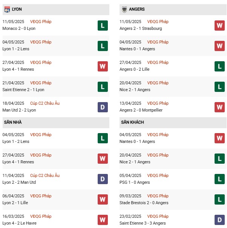Open the SÂN NHÀ section header

tap(56, 123)
